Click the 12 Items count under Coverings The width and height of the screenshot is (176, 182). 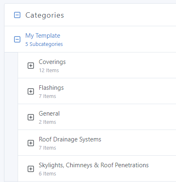point(49,71)
